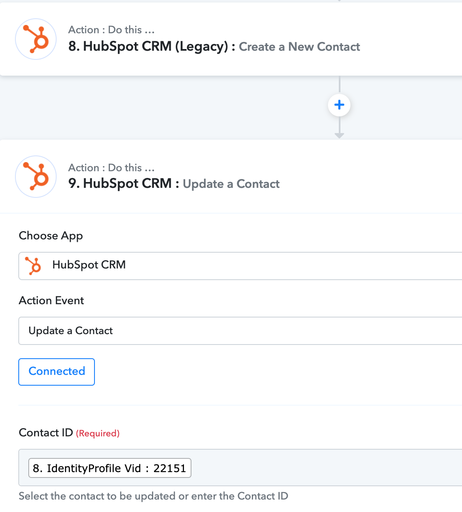The image size is (462, 512).
Task: Open the Action Event dropdown Update a Contact
Action: [240, 331]
